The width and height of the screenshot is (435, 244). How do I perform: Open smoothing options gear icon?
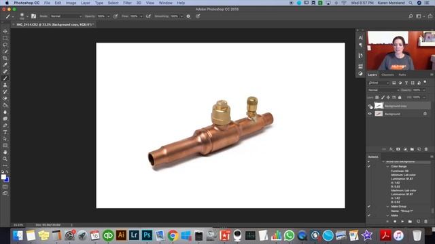[188, 16]
